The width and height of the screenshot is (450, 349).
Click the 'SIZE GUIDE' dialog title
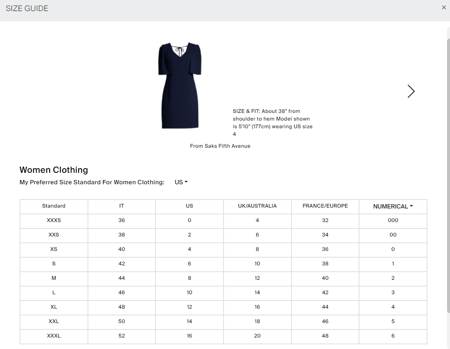tap(27, 8)
